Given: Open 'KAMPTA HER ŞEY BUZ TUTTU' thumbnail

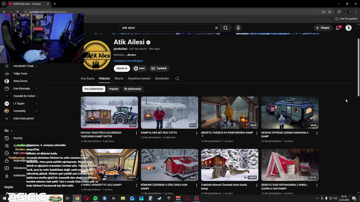Looking at the screenshot, I should tap(170, 113).
